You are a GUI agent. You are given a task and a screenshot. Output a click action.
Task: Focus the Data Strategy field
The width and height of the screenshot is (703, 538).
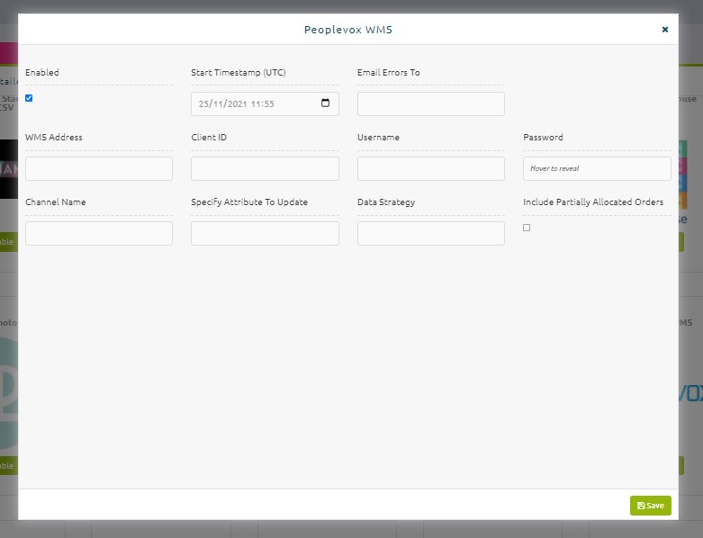pyautogui.click(x=431, y=233)
